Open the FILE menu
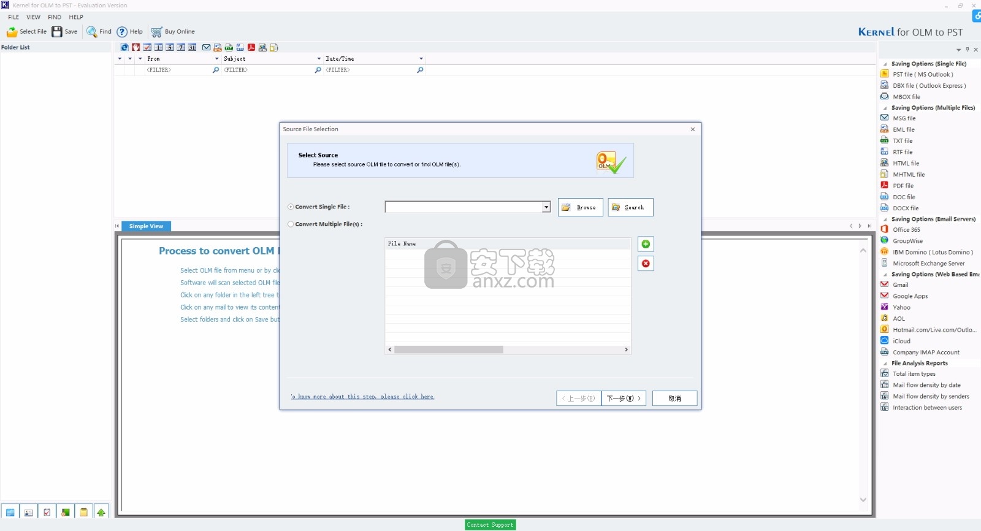This screenshot has width=981, height=531. click(13, 17)
